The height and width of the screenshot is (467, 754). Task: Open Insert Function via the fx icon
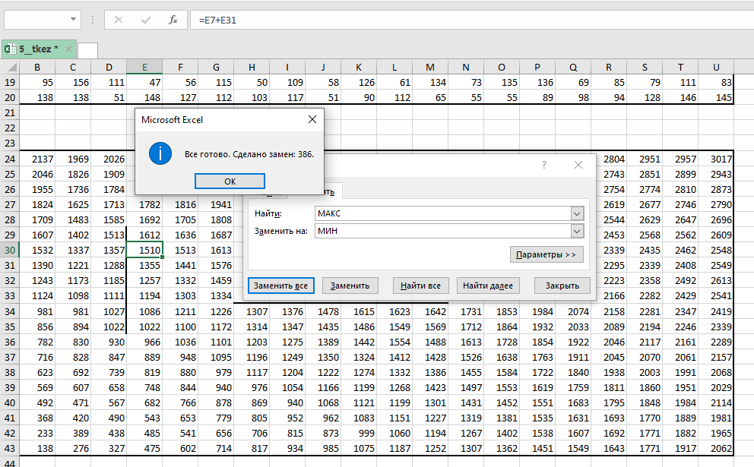[173, 20]
